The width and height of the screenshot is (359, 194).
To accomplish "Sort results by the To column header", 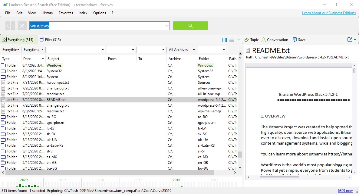I will click(152, 58).
